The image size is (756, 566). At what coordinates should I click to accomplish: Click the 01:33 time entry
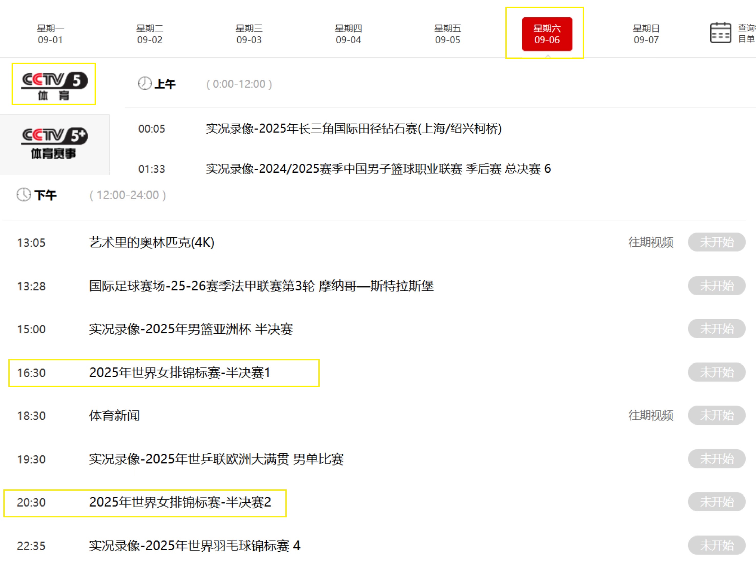(151, 169)
